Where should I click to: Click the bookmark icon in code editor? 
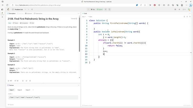tap(184, 17)
